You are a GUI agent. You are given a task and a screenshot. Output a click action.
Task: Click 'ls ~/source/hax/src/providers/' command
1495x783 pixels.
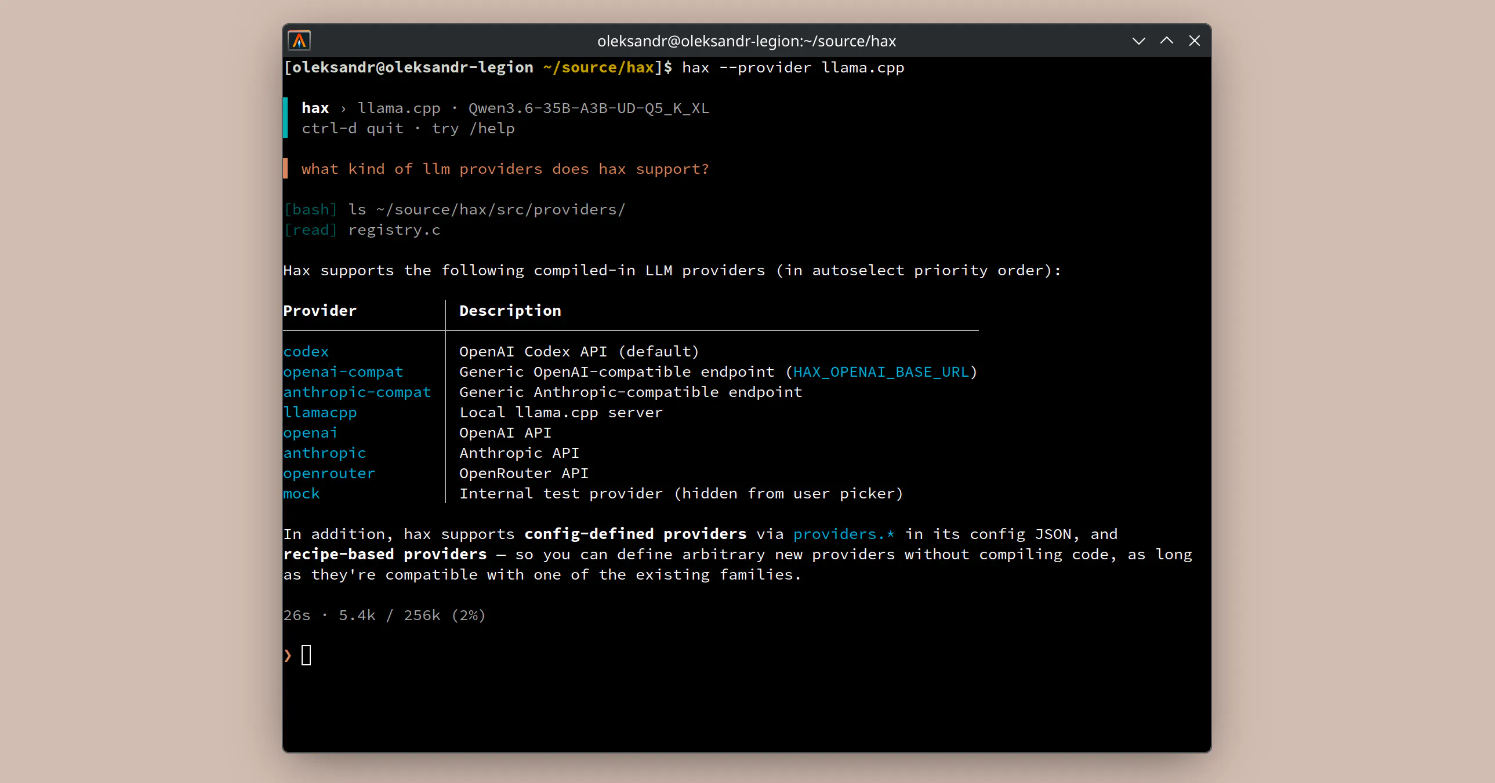[x=487, y=210]
